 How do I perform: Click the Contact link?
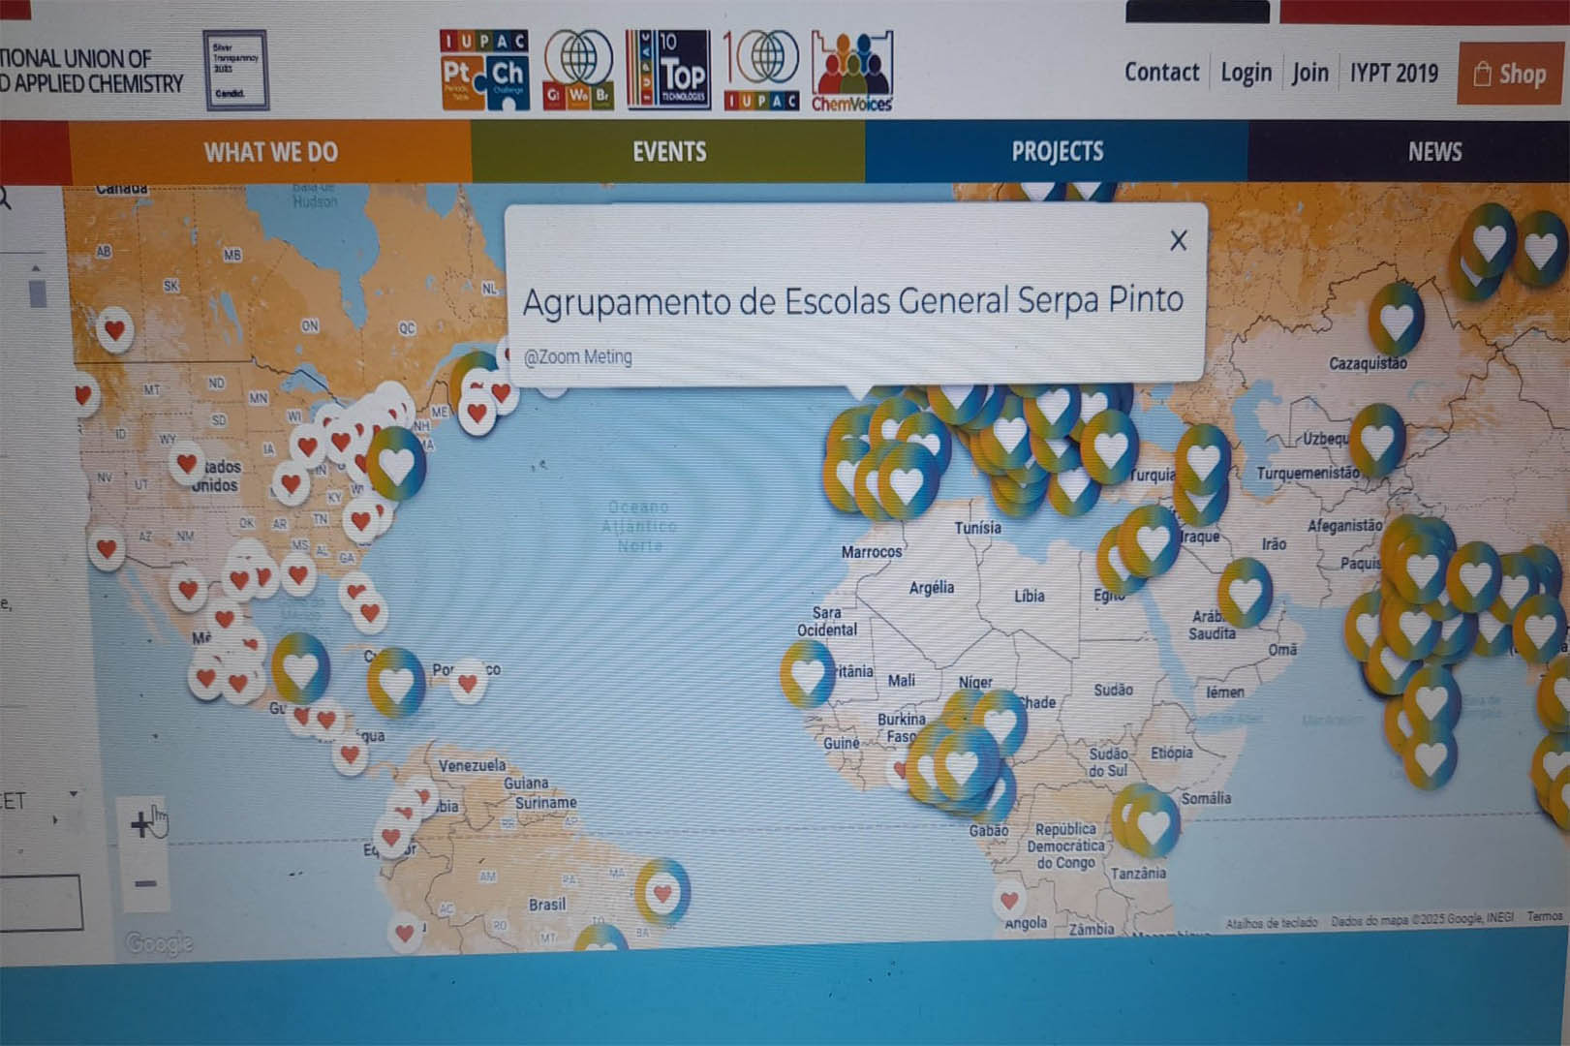1160,73
